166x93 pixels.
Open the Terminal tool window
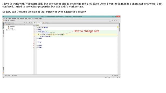pyautogui.click(x=15, y=76)
